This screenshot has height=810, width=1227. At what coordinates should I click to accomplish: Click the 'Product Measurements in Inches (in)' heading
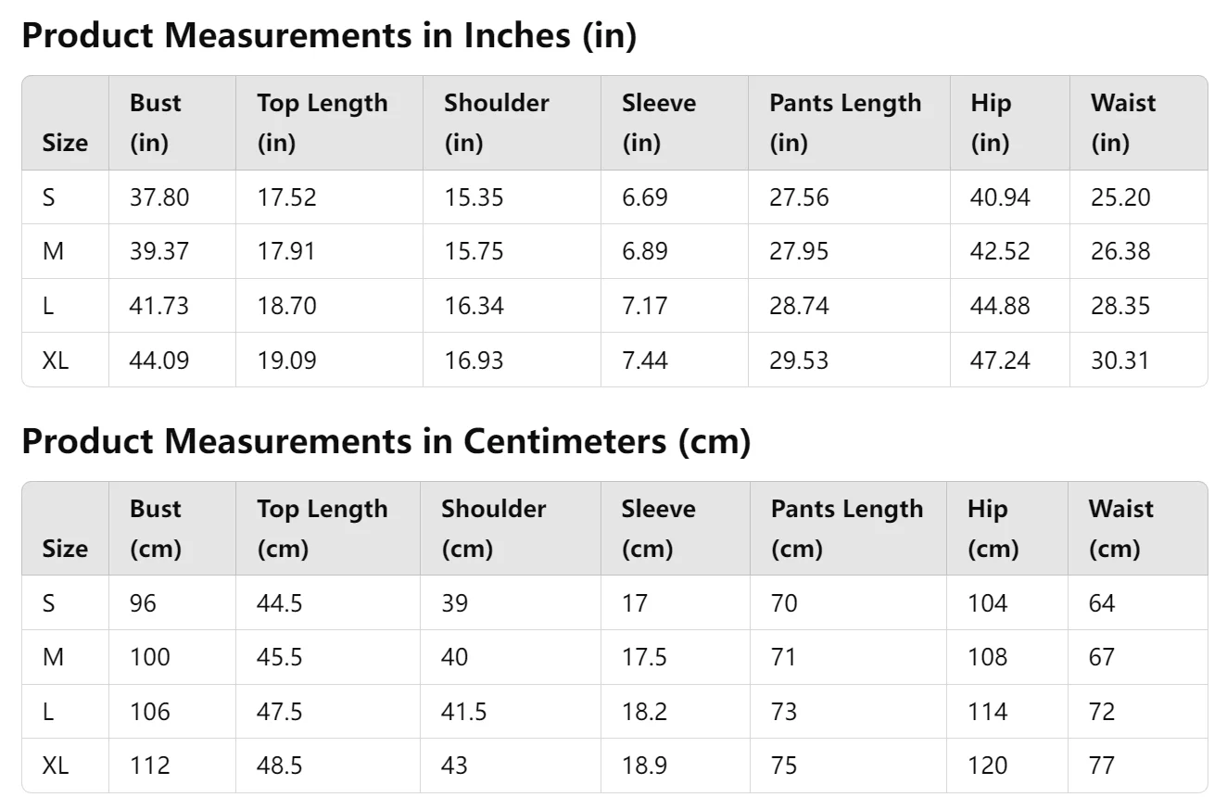point(329,35)
